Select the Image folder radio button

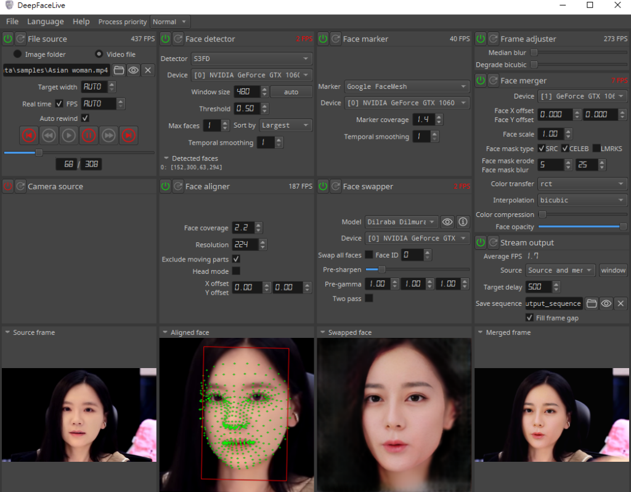(17, 54)
